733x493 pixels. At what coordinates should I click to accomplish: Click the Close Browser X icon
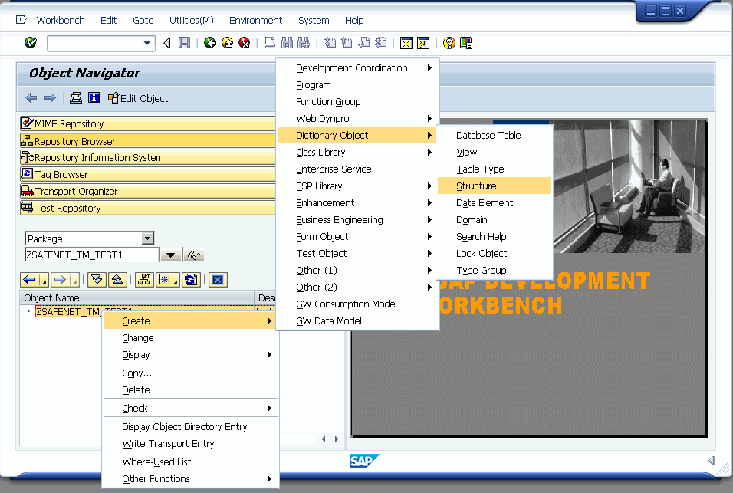218,279
